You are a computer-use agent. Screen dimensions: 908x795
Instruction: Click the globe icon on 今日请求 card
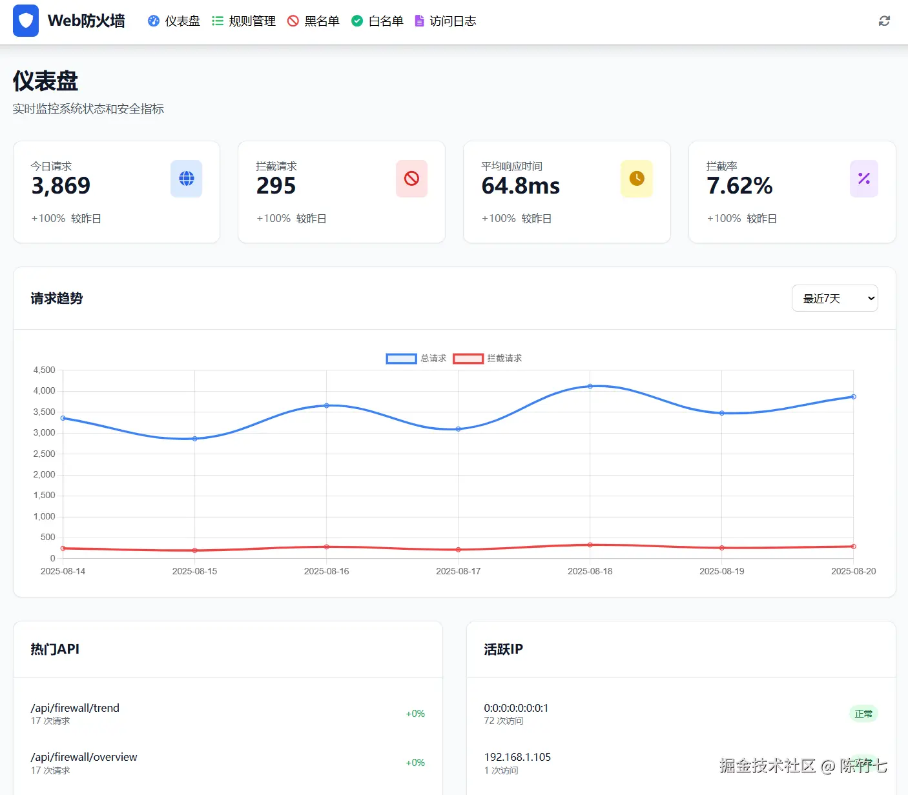(187, 179)
